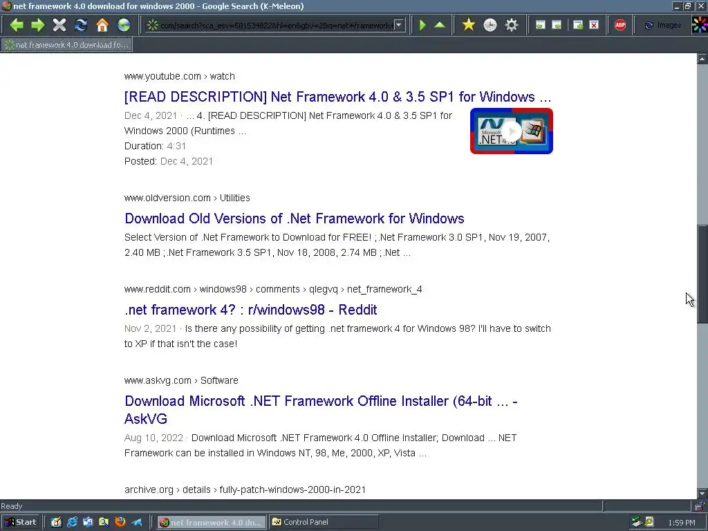Click the globe search icon in the toolbar
This screenshot has height=531, width=708.
click(124, 25)
